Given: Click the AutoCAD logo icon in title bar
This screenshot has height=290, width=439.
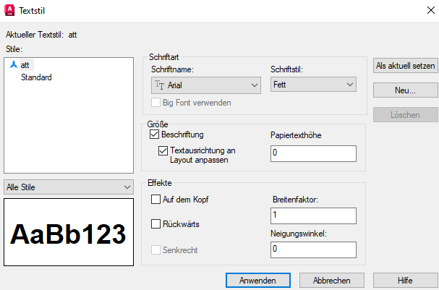Looking at the screenshot, I should pos(11,11).
